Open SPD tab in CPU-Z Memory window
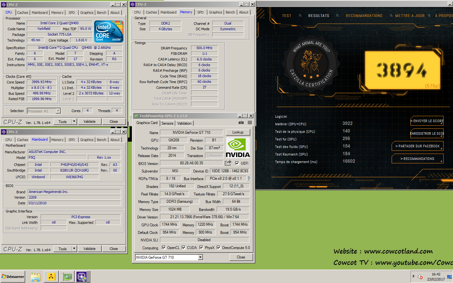 click(x=201, y=12)
